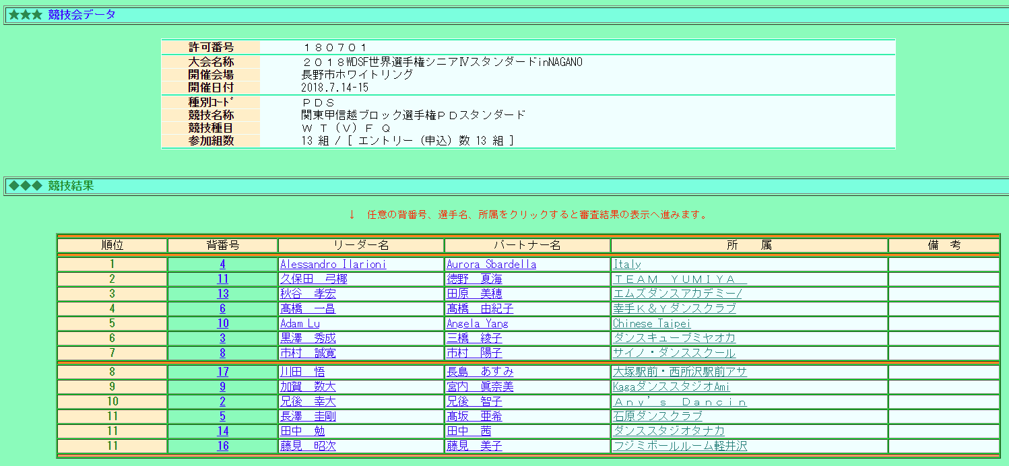Click leader name Alessandro Ilarioni
Screen dimensions: 1009x466
tap(333, 265)
